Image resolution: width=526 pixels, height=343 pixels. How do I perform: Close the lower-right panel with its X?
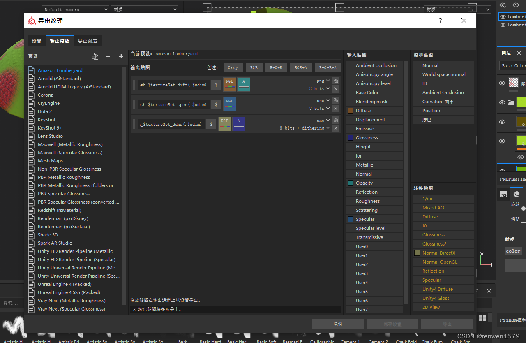[489, 291]
